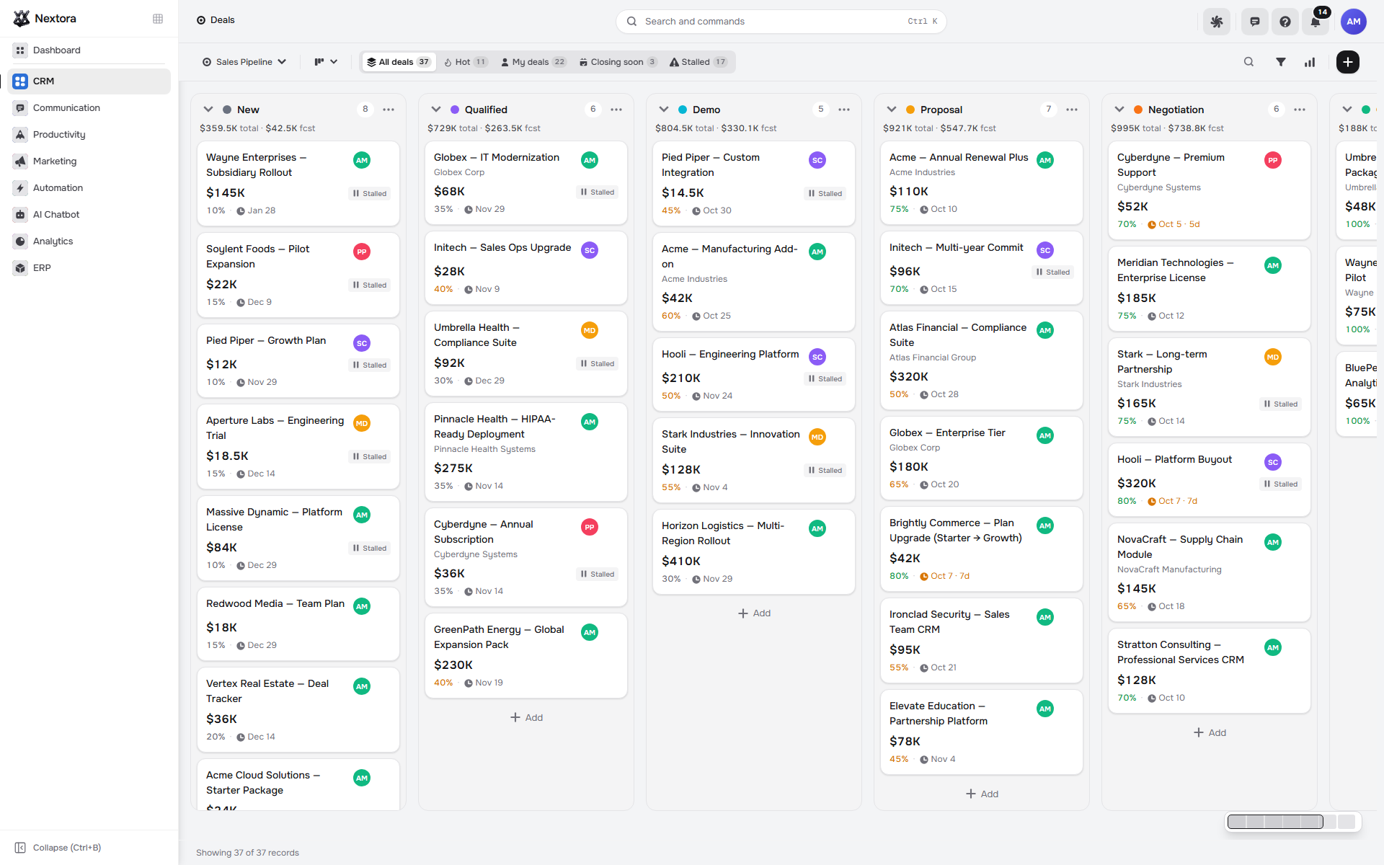1384x865 pixels.
Task: Open the filter funnel icon
Action: pyautogui.click(x=1281, y=62)
